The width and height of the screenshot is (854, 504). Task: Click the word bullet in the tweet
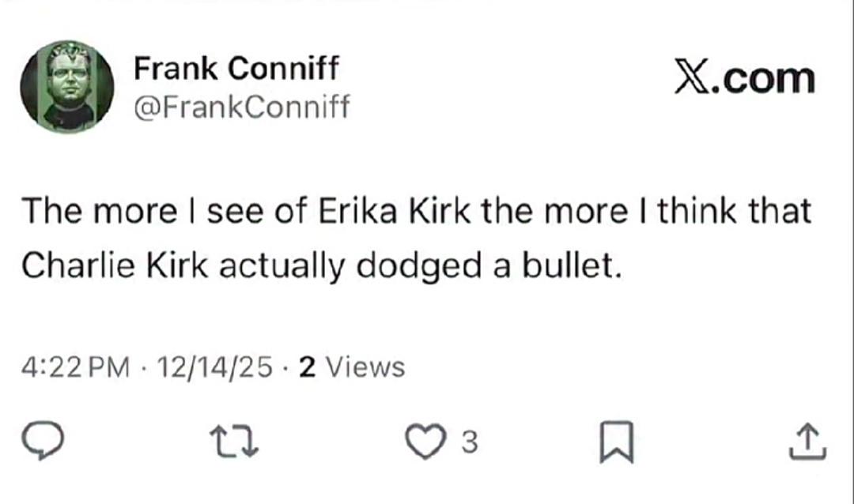[x=568, y=265]
